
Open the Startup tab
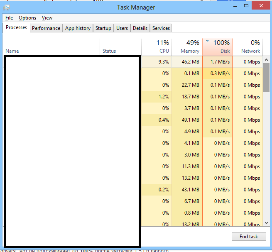(x=103, y=28)
